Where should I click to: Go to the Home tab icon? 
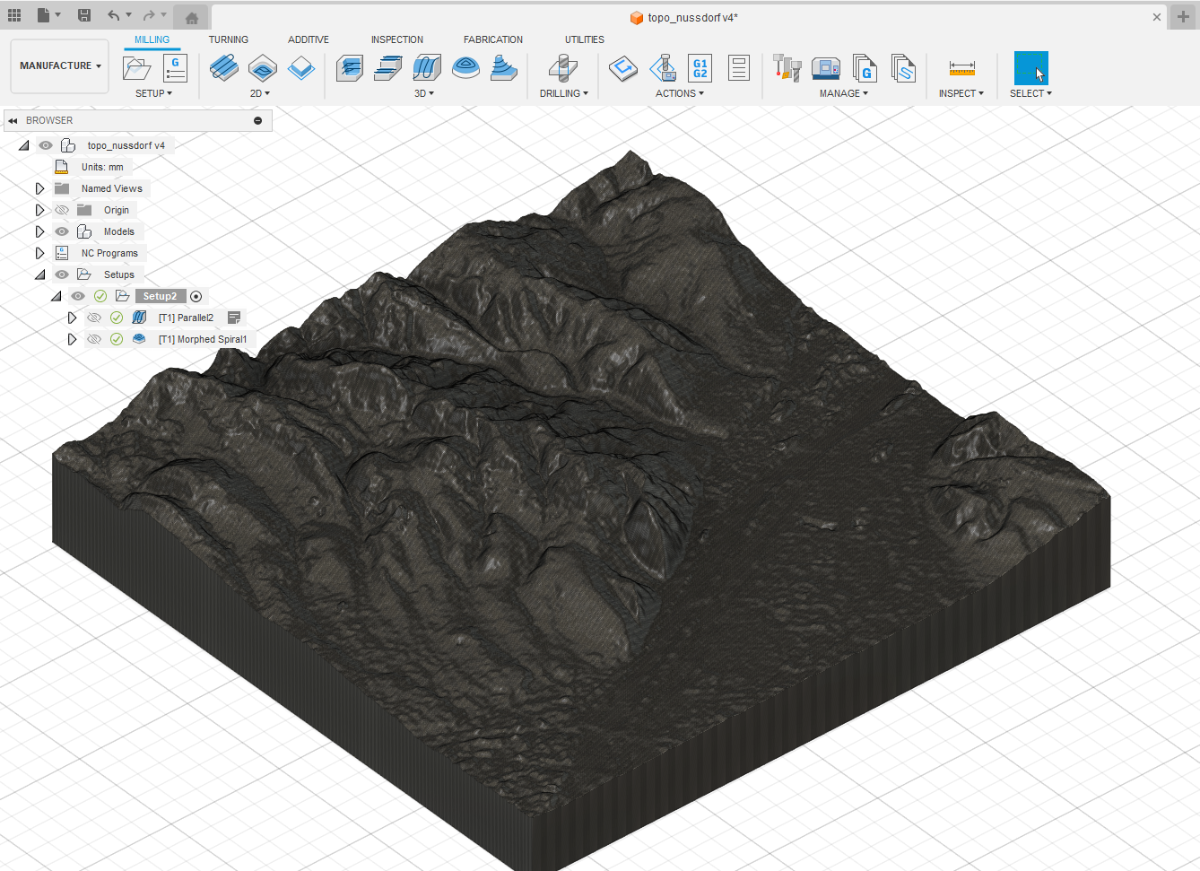[x=192, y=17]
